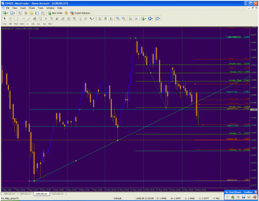The width and height of the screenshot is (259, 201).
Task: Open the Strategy Tester icon
Action: tap(43, 13)
